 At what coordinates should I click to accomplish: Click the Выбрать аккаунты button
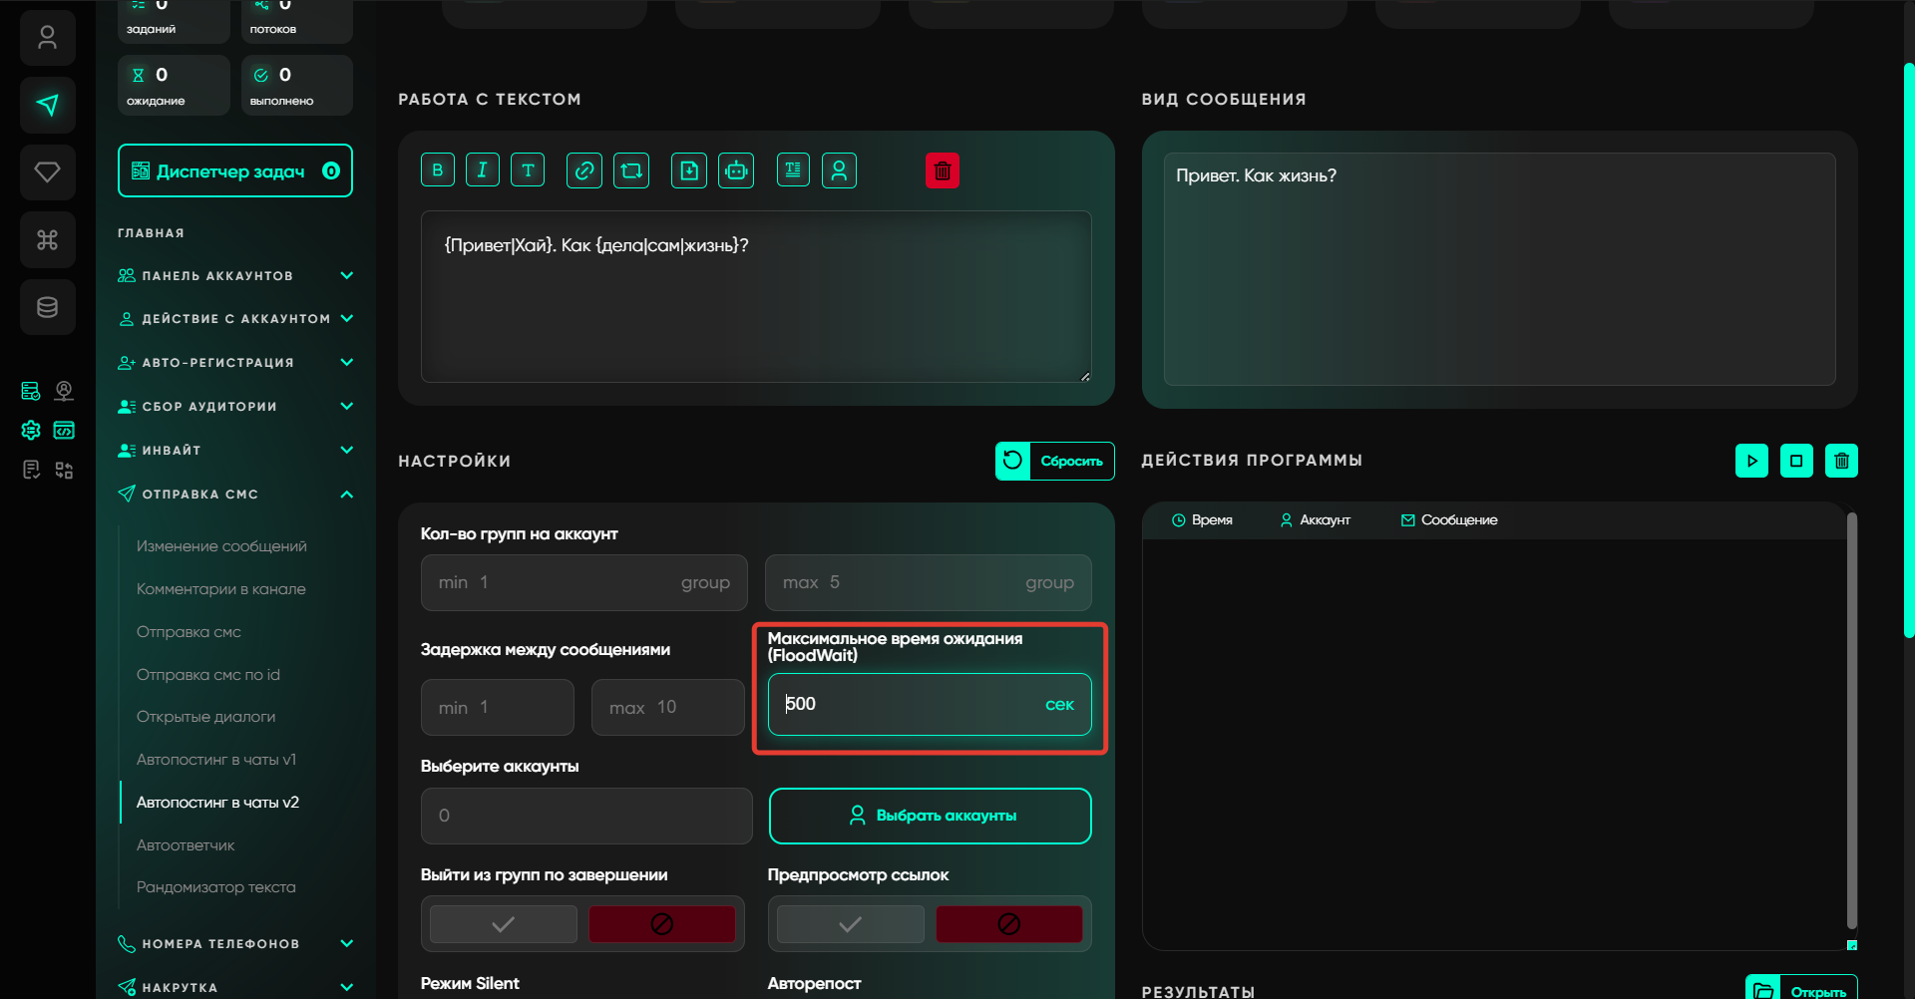click(x=930, y=816)
